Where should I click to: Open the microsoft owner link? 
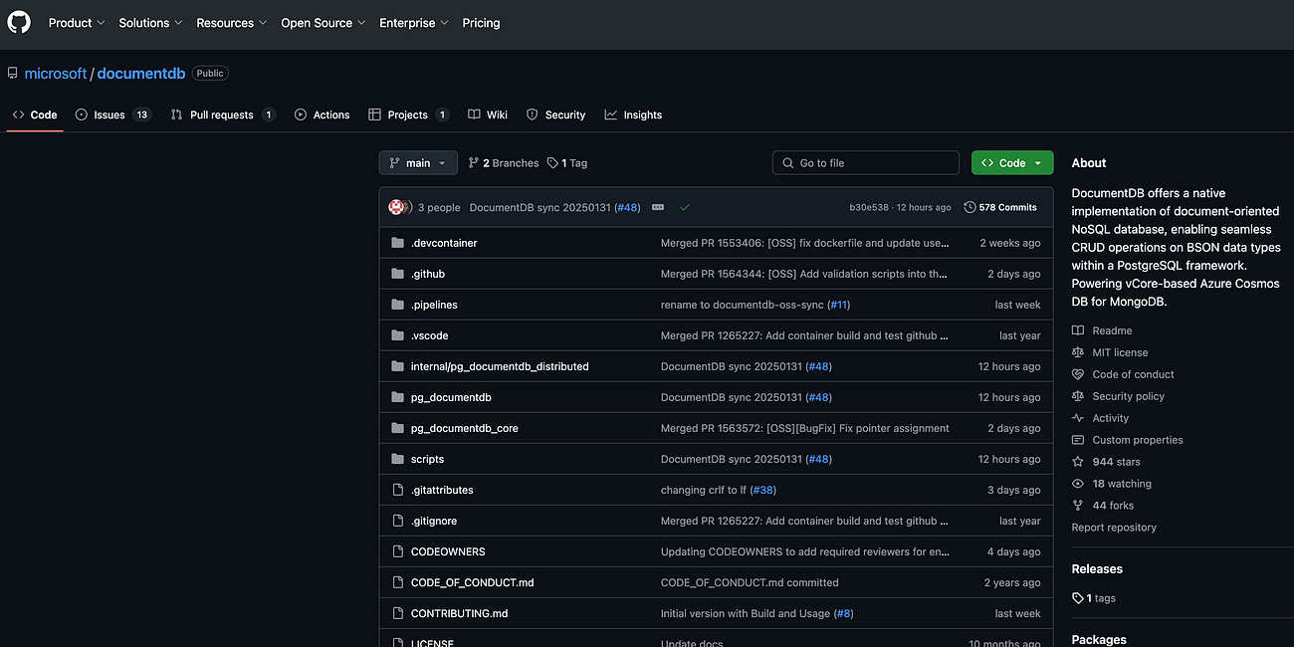pyautogui.click(x=56, y=74)
